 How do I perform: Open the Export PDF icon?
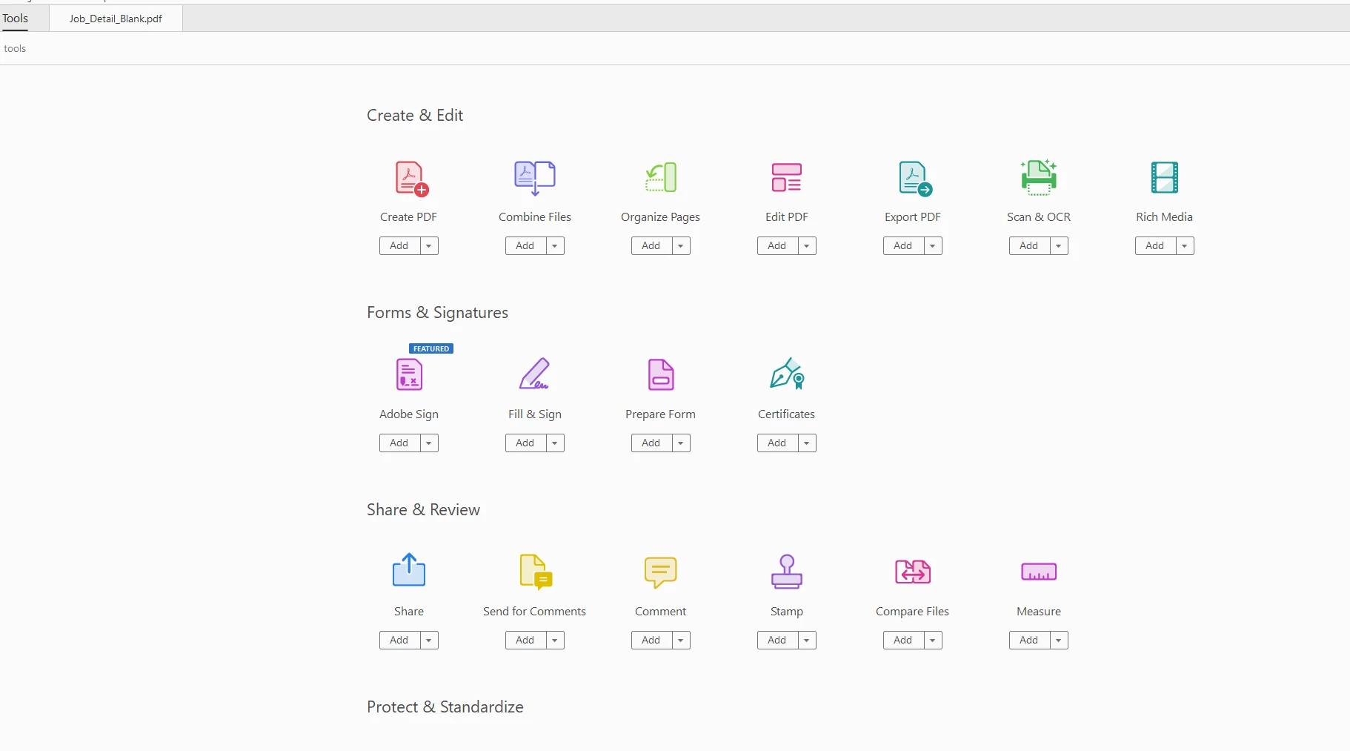pyautogui.click(x=915, y=179)
